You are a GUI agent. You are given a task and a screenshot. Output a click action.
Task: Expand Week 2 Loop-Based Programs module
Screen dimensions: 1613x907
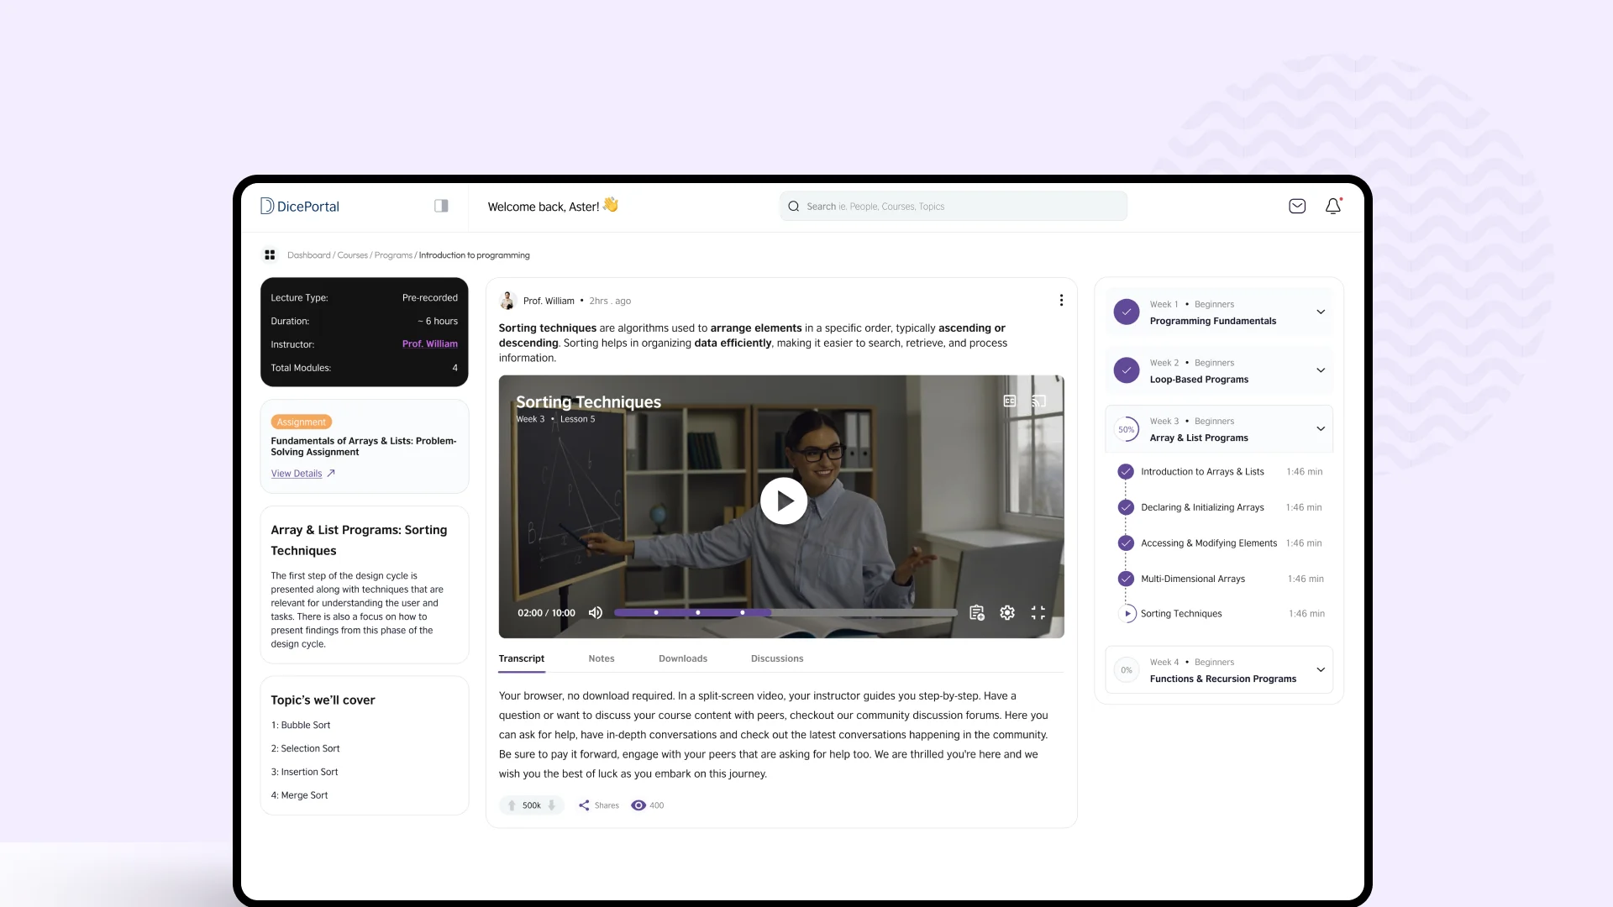click(x=1321, y=370)
